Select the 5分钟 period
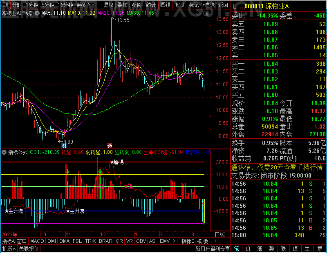This screenshot has height=253, width=327. (48, 5)
